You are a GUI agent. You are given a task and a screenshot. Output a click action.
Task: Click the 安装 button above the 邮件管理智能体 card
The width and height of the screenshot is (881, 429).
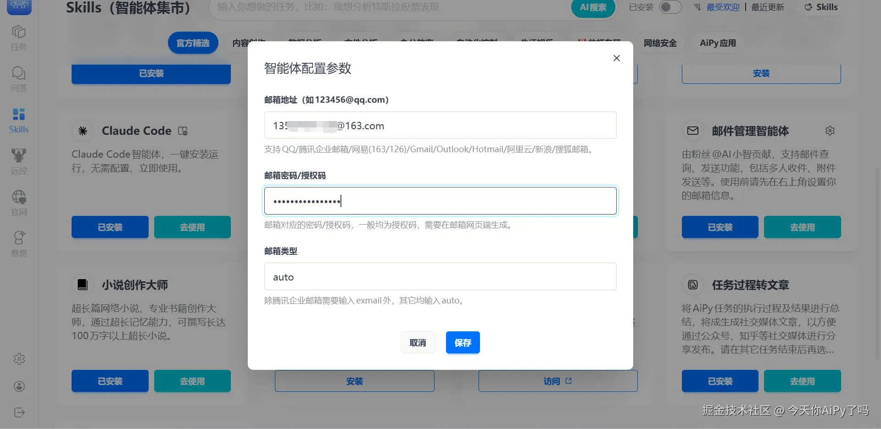pos(761,73)
